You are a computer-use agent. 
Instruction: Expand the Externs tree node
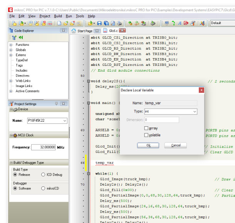tap(11, 55)
